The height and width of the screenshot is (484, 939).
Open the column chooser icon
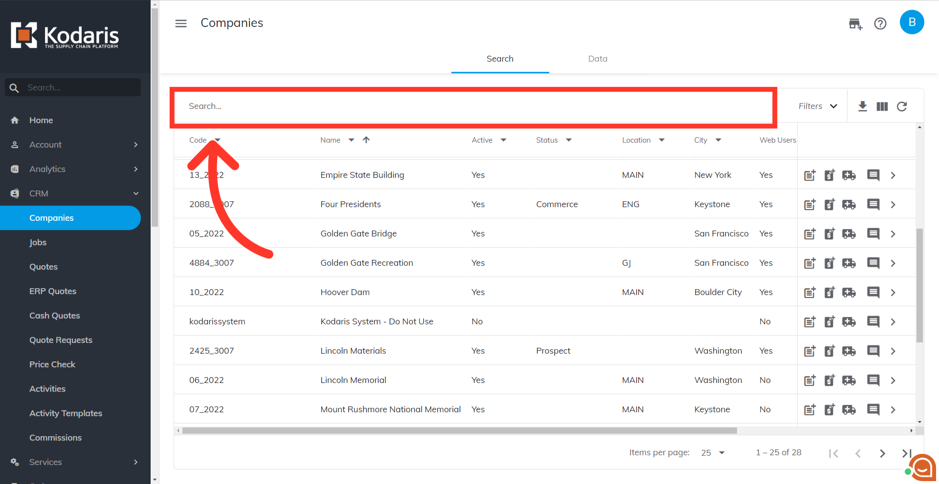pyautogui.click(x=882, y=106)
